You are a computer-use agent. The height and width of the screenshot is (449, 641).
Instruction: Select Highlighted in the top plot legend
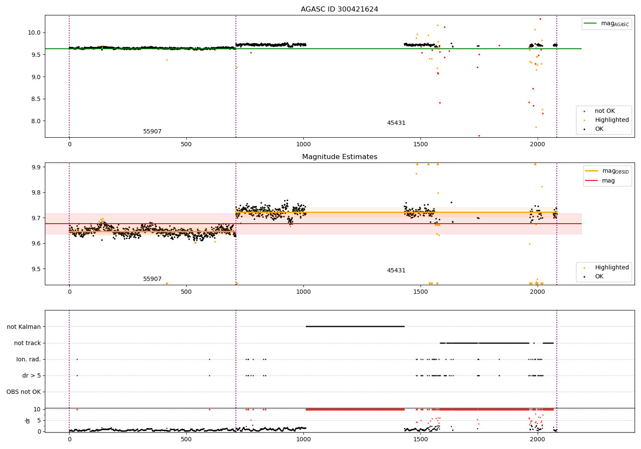(612, 120)
